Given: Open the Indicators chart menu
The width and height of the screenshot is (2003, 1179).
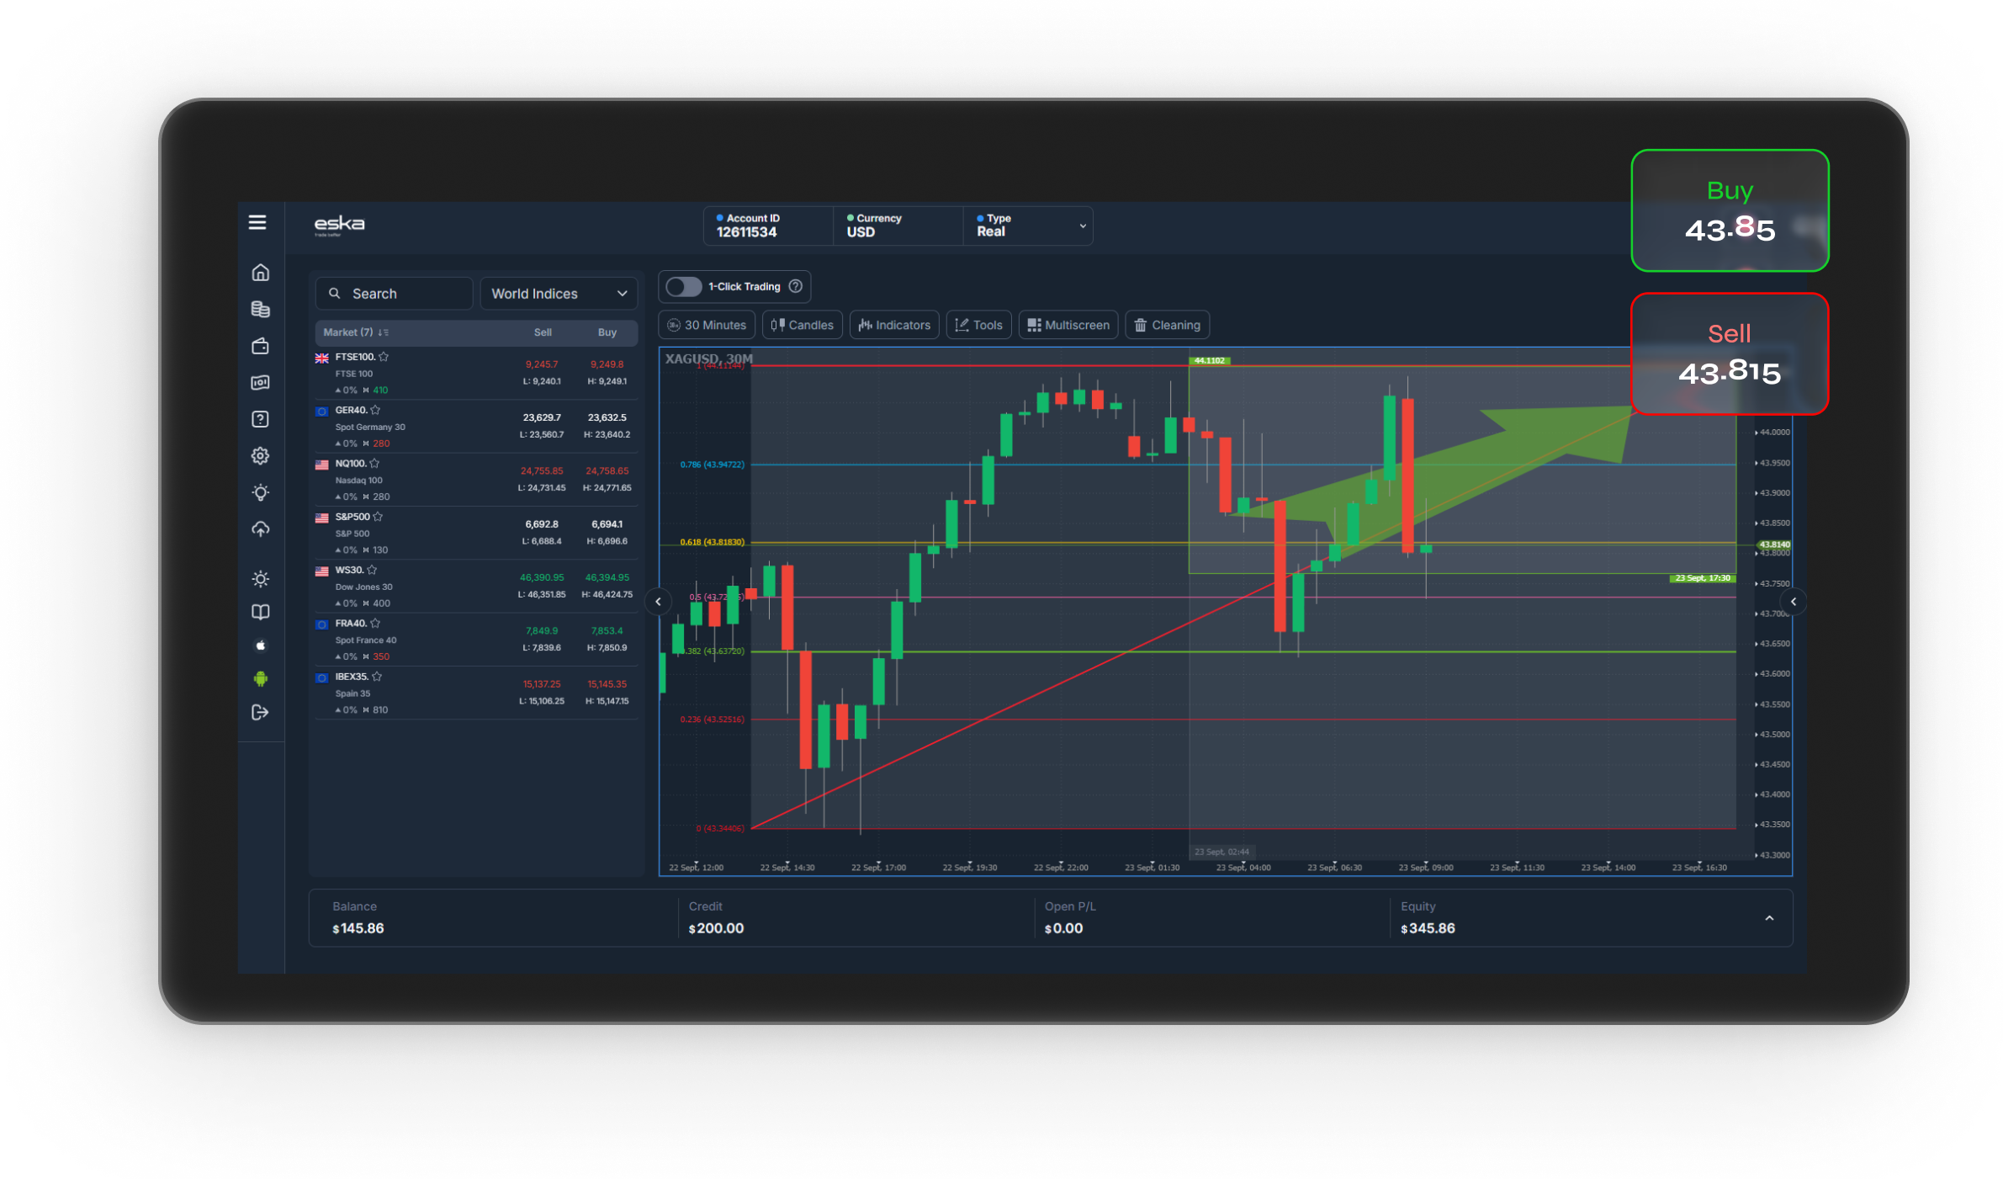Looking at the screenshot, I should (894, 325).
